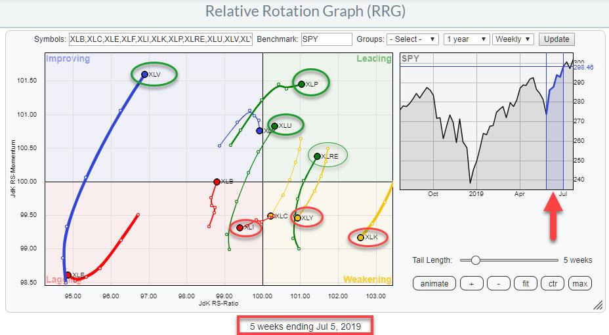
Task: Select the XLI data point
Action: click(x=240, y=228)
